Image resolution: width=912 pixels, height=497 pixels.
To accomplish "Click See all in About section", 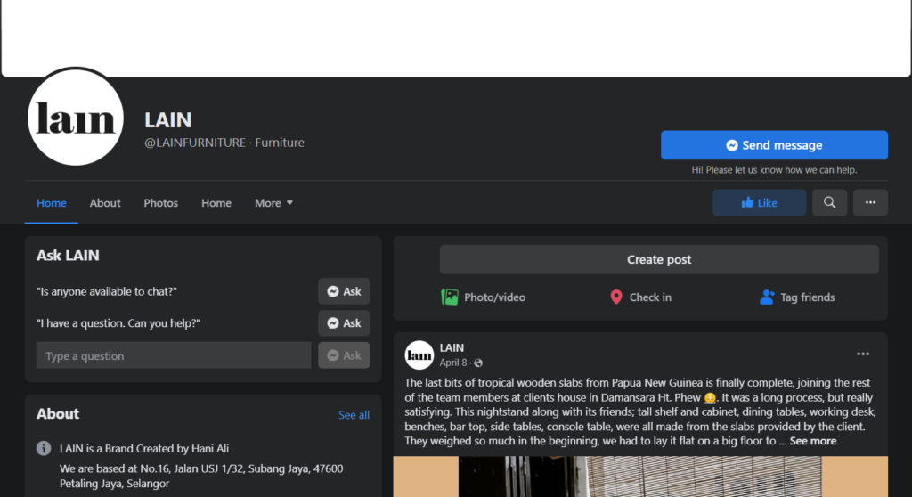I will tap(354, 415).
